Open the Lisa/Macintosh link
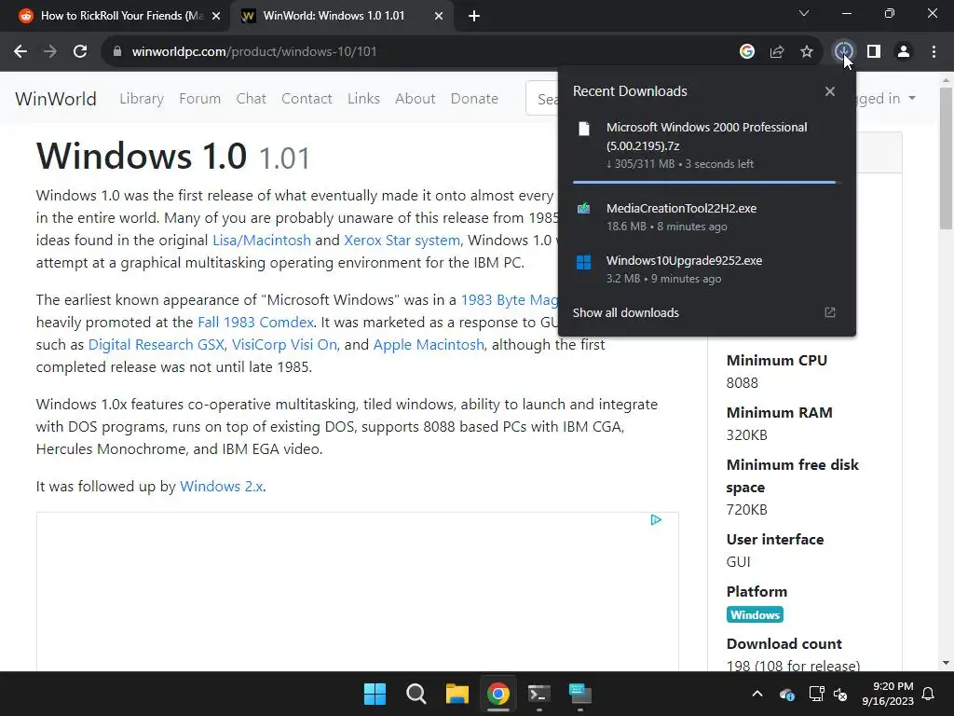954x716 pixels. [262, 241]
